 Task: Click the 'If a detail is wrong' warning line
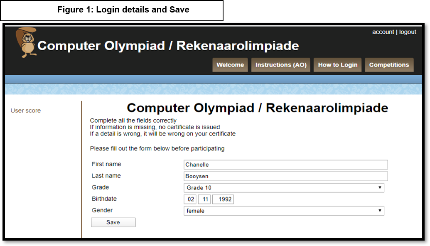click(x=162, y=133)
